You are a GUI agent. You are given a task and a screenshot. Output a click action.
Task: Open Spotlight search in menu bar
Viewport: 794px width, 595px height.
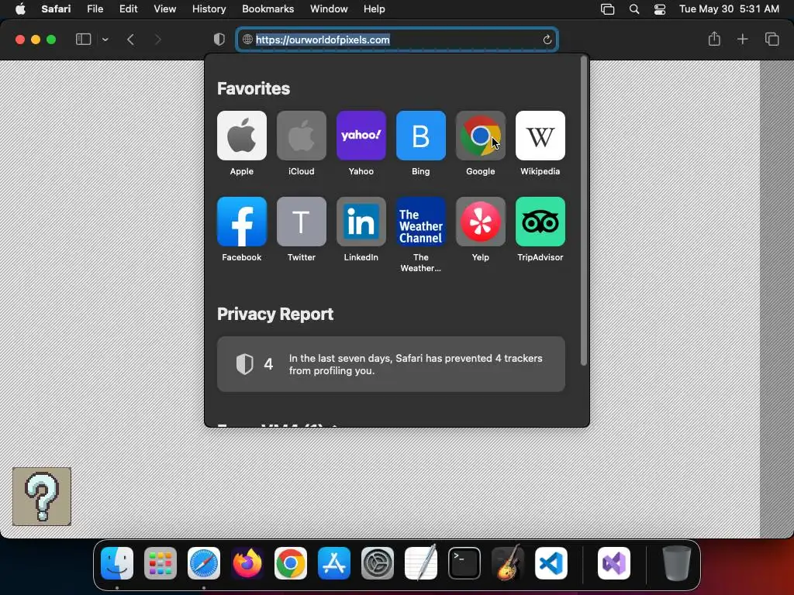[x=634, y=9]
